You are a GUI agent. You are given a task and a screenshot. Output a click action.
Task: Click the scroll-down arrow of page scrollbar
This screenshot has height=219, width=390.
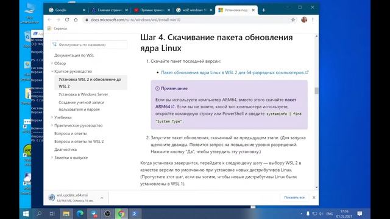(316, 187)
